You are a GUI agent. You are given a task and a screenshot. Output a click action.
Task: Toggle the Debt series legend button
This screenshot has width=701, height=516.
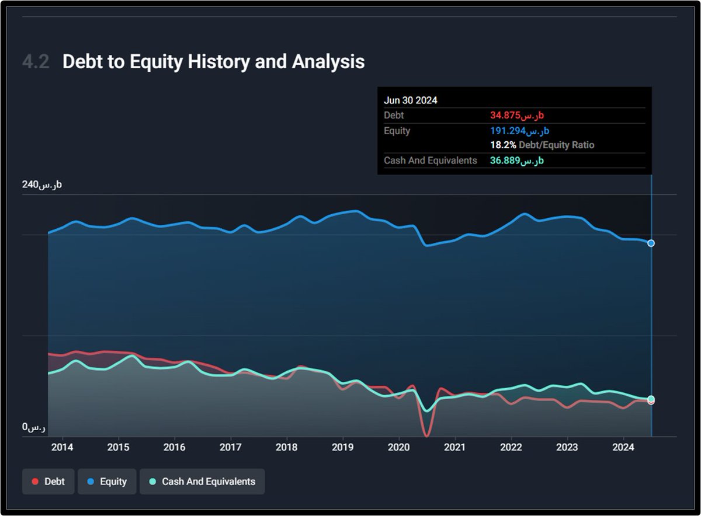tap(48, 482)
